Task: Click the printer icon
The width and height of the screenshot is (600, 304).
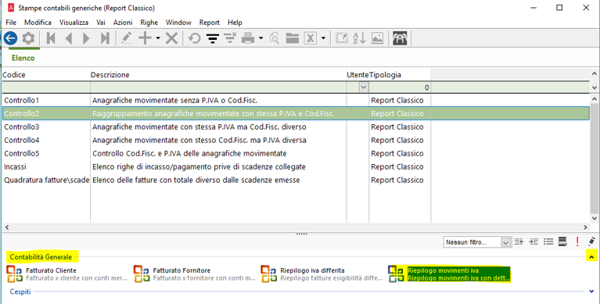Action: [248, 38]
